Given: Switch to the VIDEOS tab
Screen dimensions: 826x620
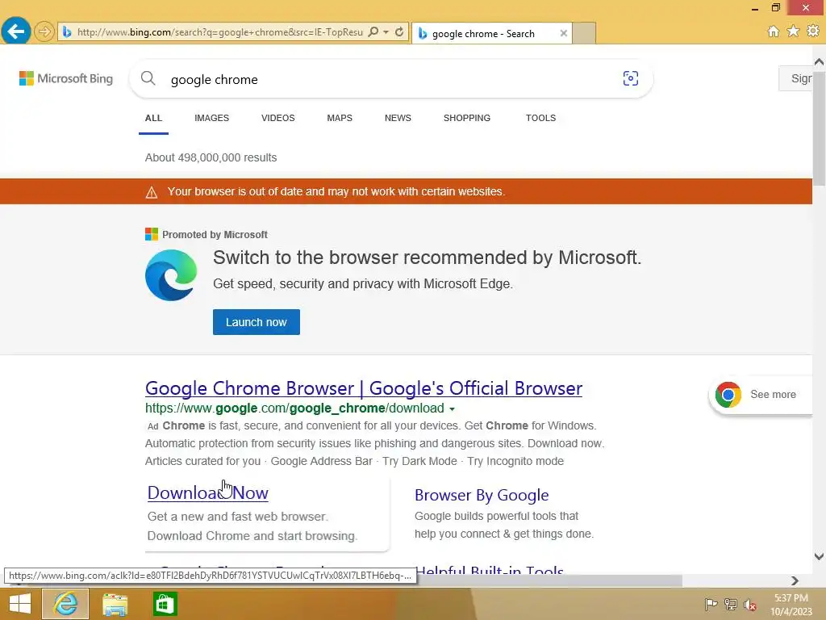Looking at the screenshot, I should click(278, 118).
